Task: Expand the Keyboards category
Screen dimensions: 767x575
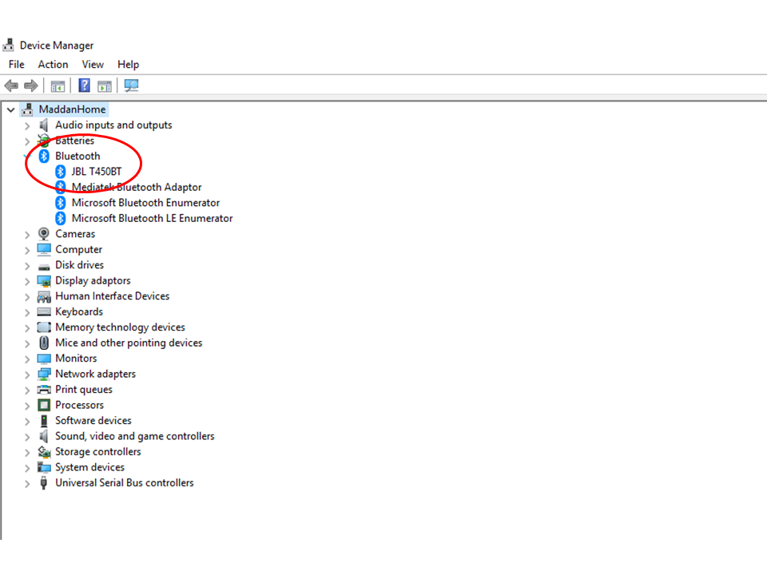Action: pos(27,313)
